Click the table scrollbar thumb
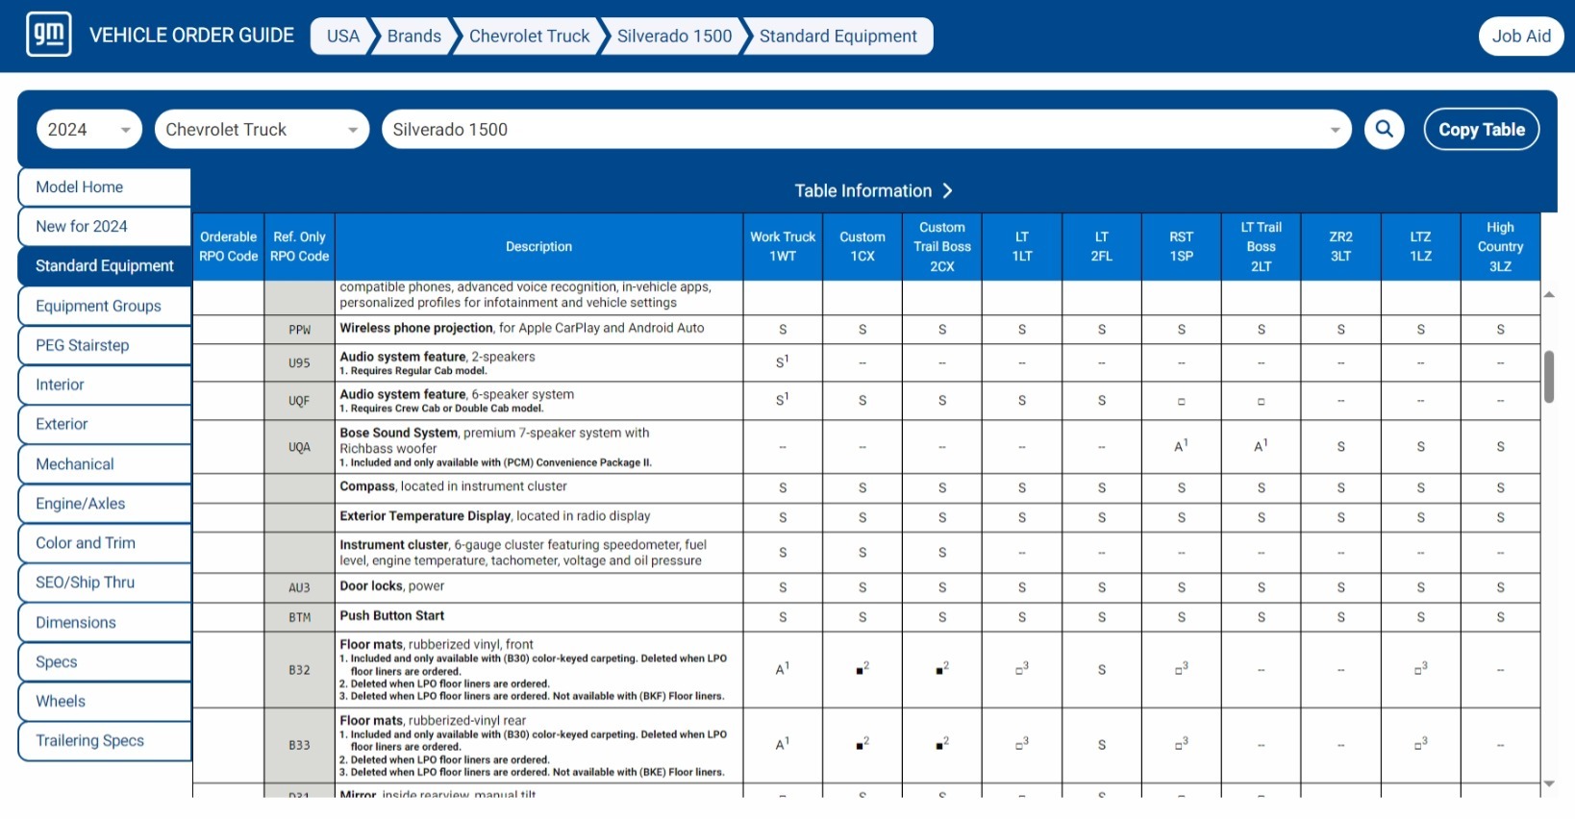Viewport: 1575px width, 819px height. tap(1549, 377)
